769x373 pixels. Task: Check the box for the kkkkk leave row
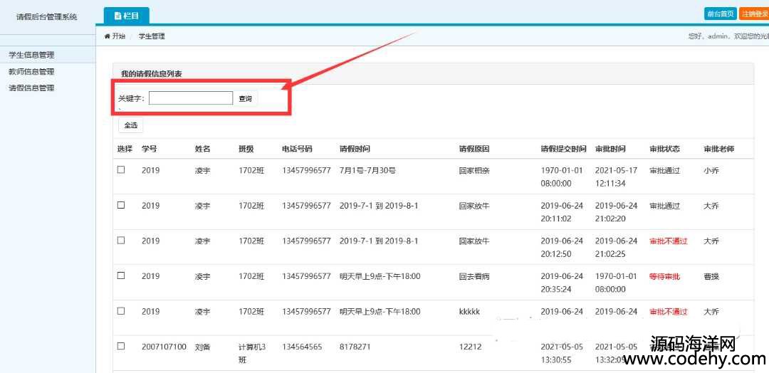click(121, 311)
